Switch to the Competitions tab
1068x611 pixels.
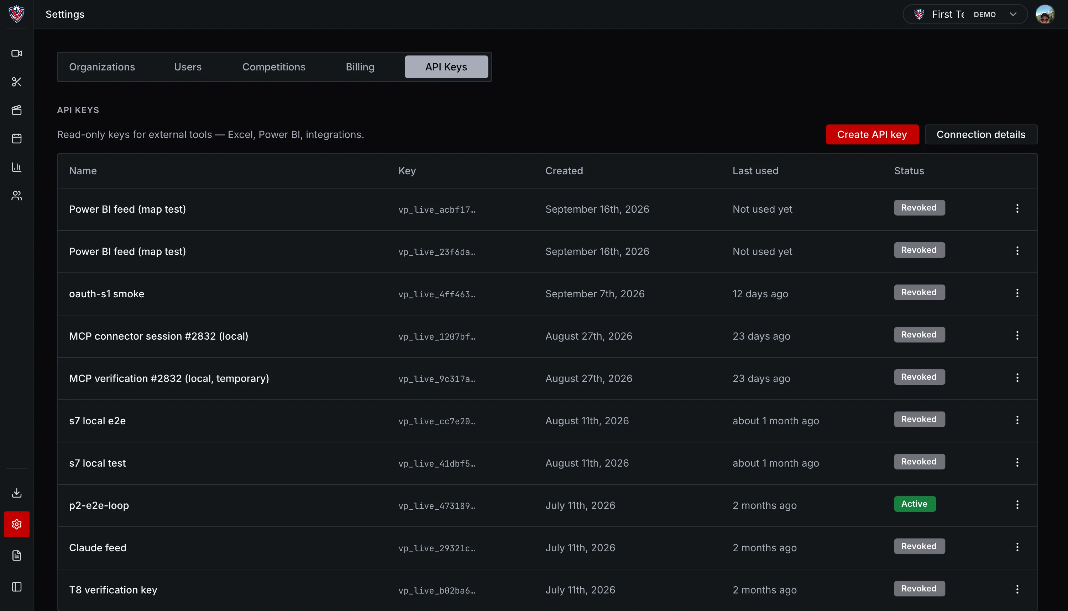click(274, 67)
